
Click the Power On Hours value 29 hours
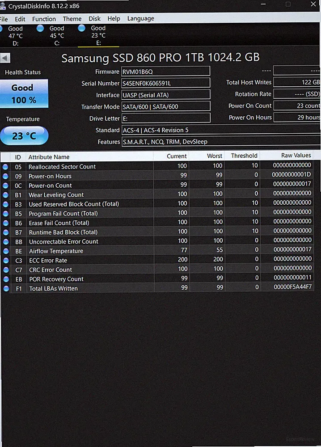[x=297, y=117]
